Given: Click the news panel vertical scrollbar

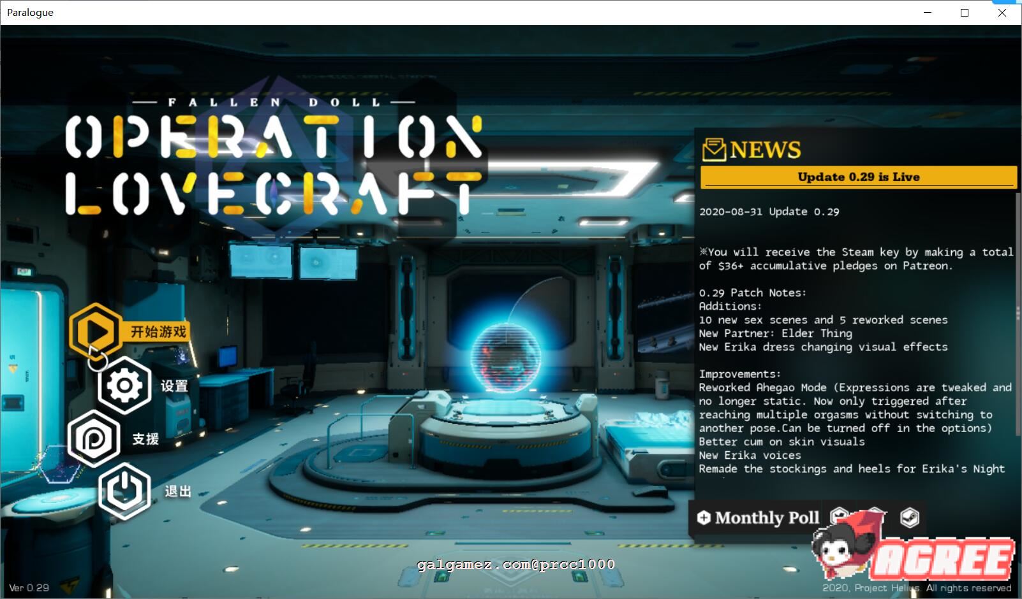Looking at the screenshot, I should point(1018,312).
